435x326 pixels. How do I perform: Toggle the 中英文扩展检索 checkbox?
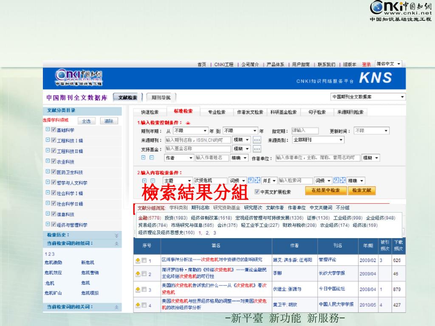(x=257, y=191)
